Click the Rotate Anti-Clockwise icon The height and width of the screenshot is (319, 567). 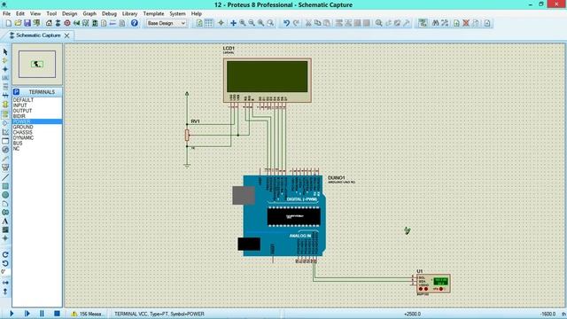5,263
